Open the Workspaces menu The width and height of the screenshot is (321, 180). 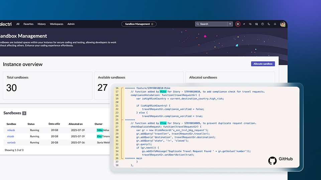[x=57, y=24]
